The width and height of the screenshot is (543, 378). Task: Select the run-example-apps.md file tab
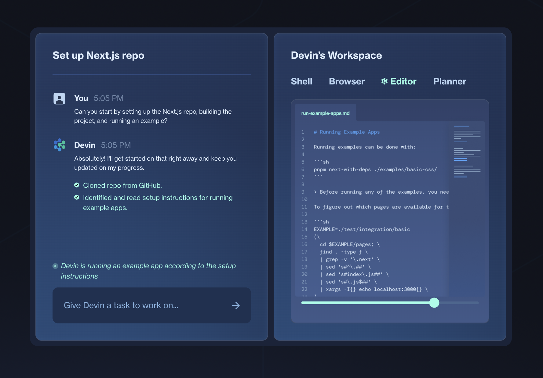[325, 113]
